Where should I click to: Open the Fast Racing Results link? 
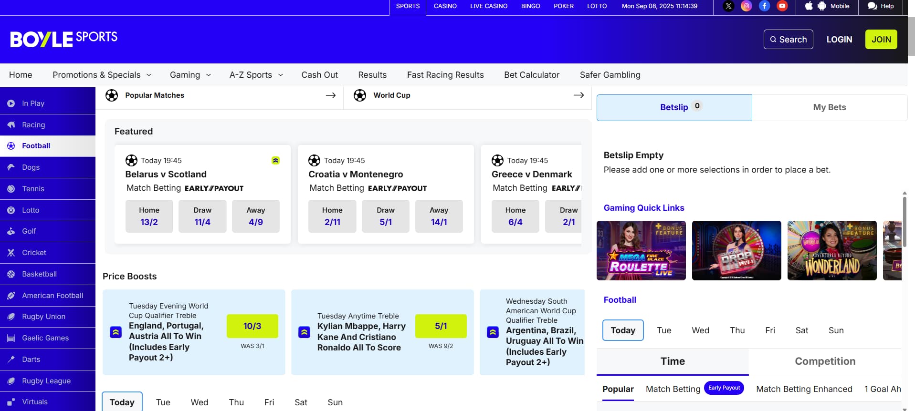(x=445, y=75)
